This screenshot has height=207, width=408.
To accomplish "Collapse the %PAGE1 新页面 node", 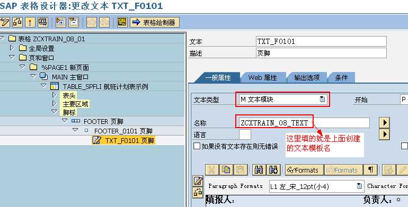I will tap(22, 67).
